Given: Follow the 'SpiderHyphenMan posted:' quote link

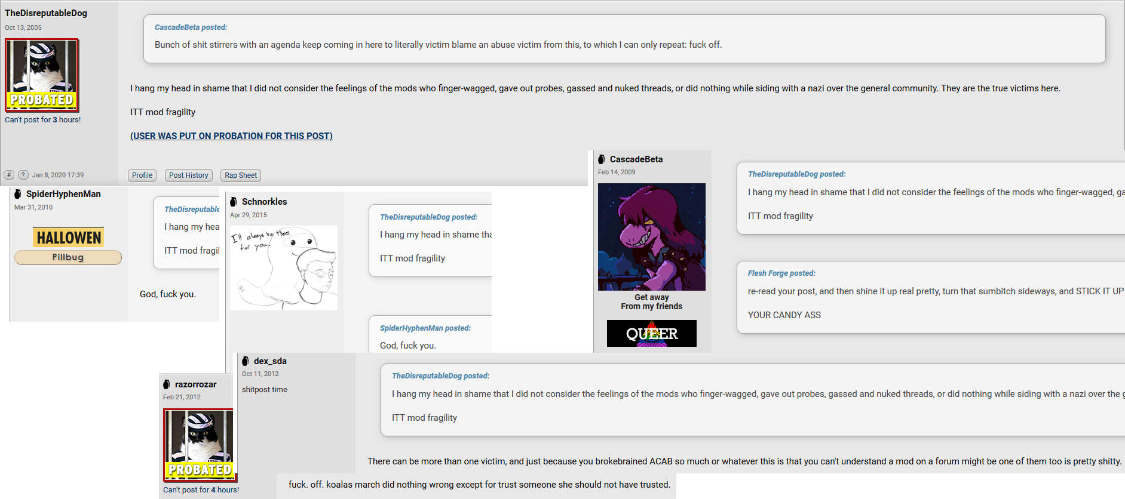Looking at the screenshot, I should pyautogui.click(x=425, y=328).
